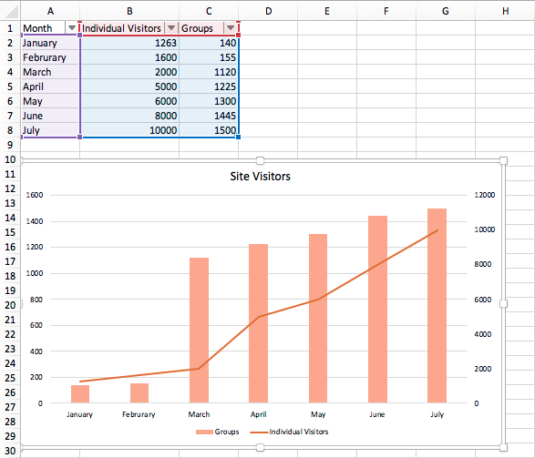The height and width of the screenshot is (458, 535).
Task: Select row 9 header
Action: tap(10, 145)
